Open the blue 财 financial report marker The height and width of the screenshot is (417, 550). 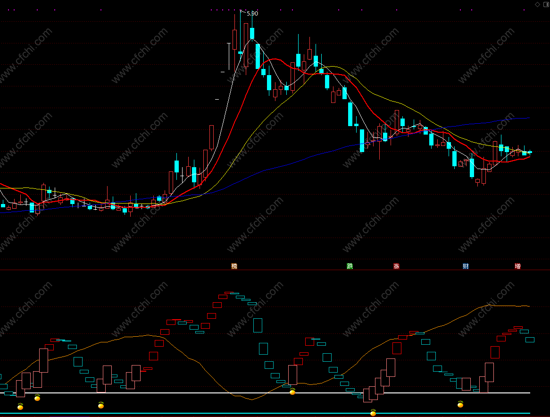[466, 266]
